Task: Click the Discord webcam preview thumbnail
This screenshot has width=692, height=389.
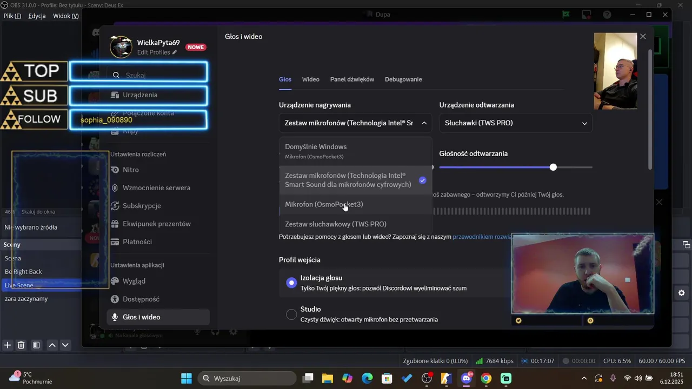Action: tap(616, 71)
